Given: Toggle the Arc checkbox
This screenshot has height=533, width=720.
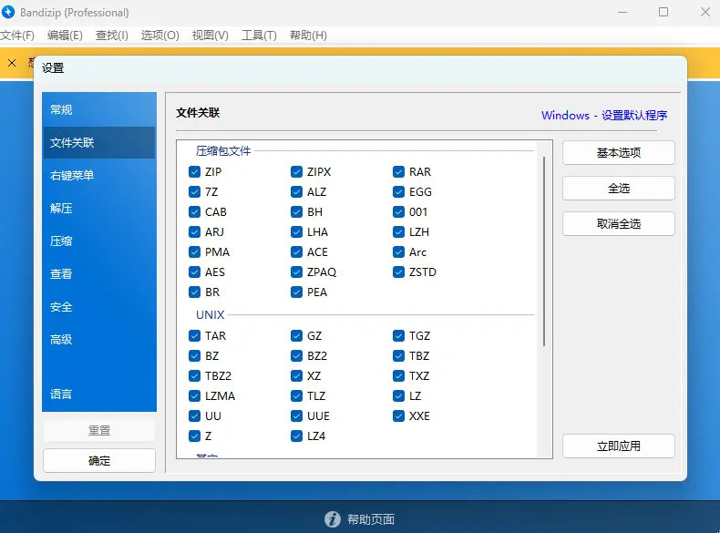Looking at the screenshot, I should pyautogui.click(x=398, y=252).
